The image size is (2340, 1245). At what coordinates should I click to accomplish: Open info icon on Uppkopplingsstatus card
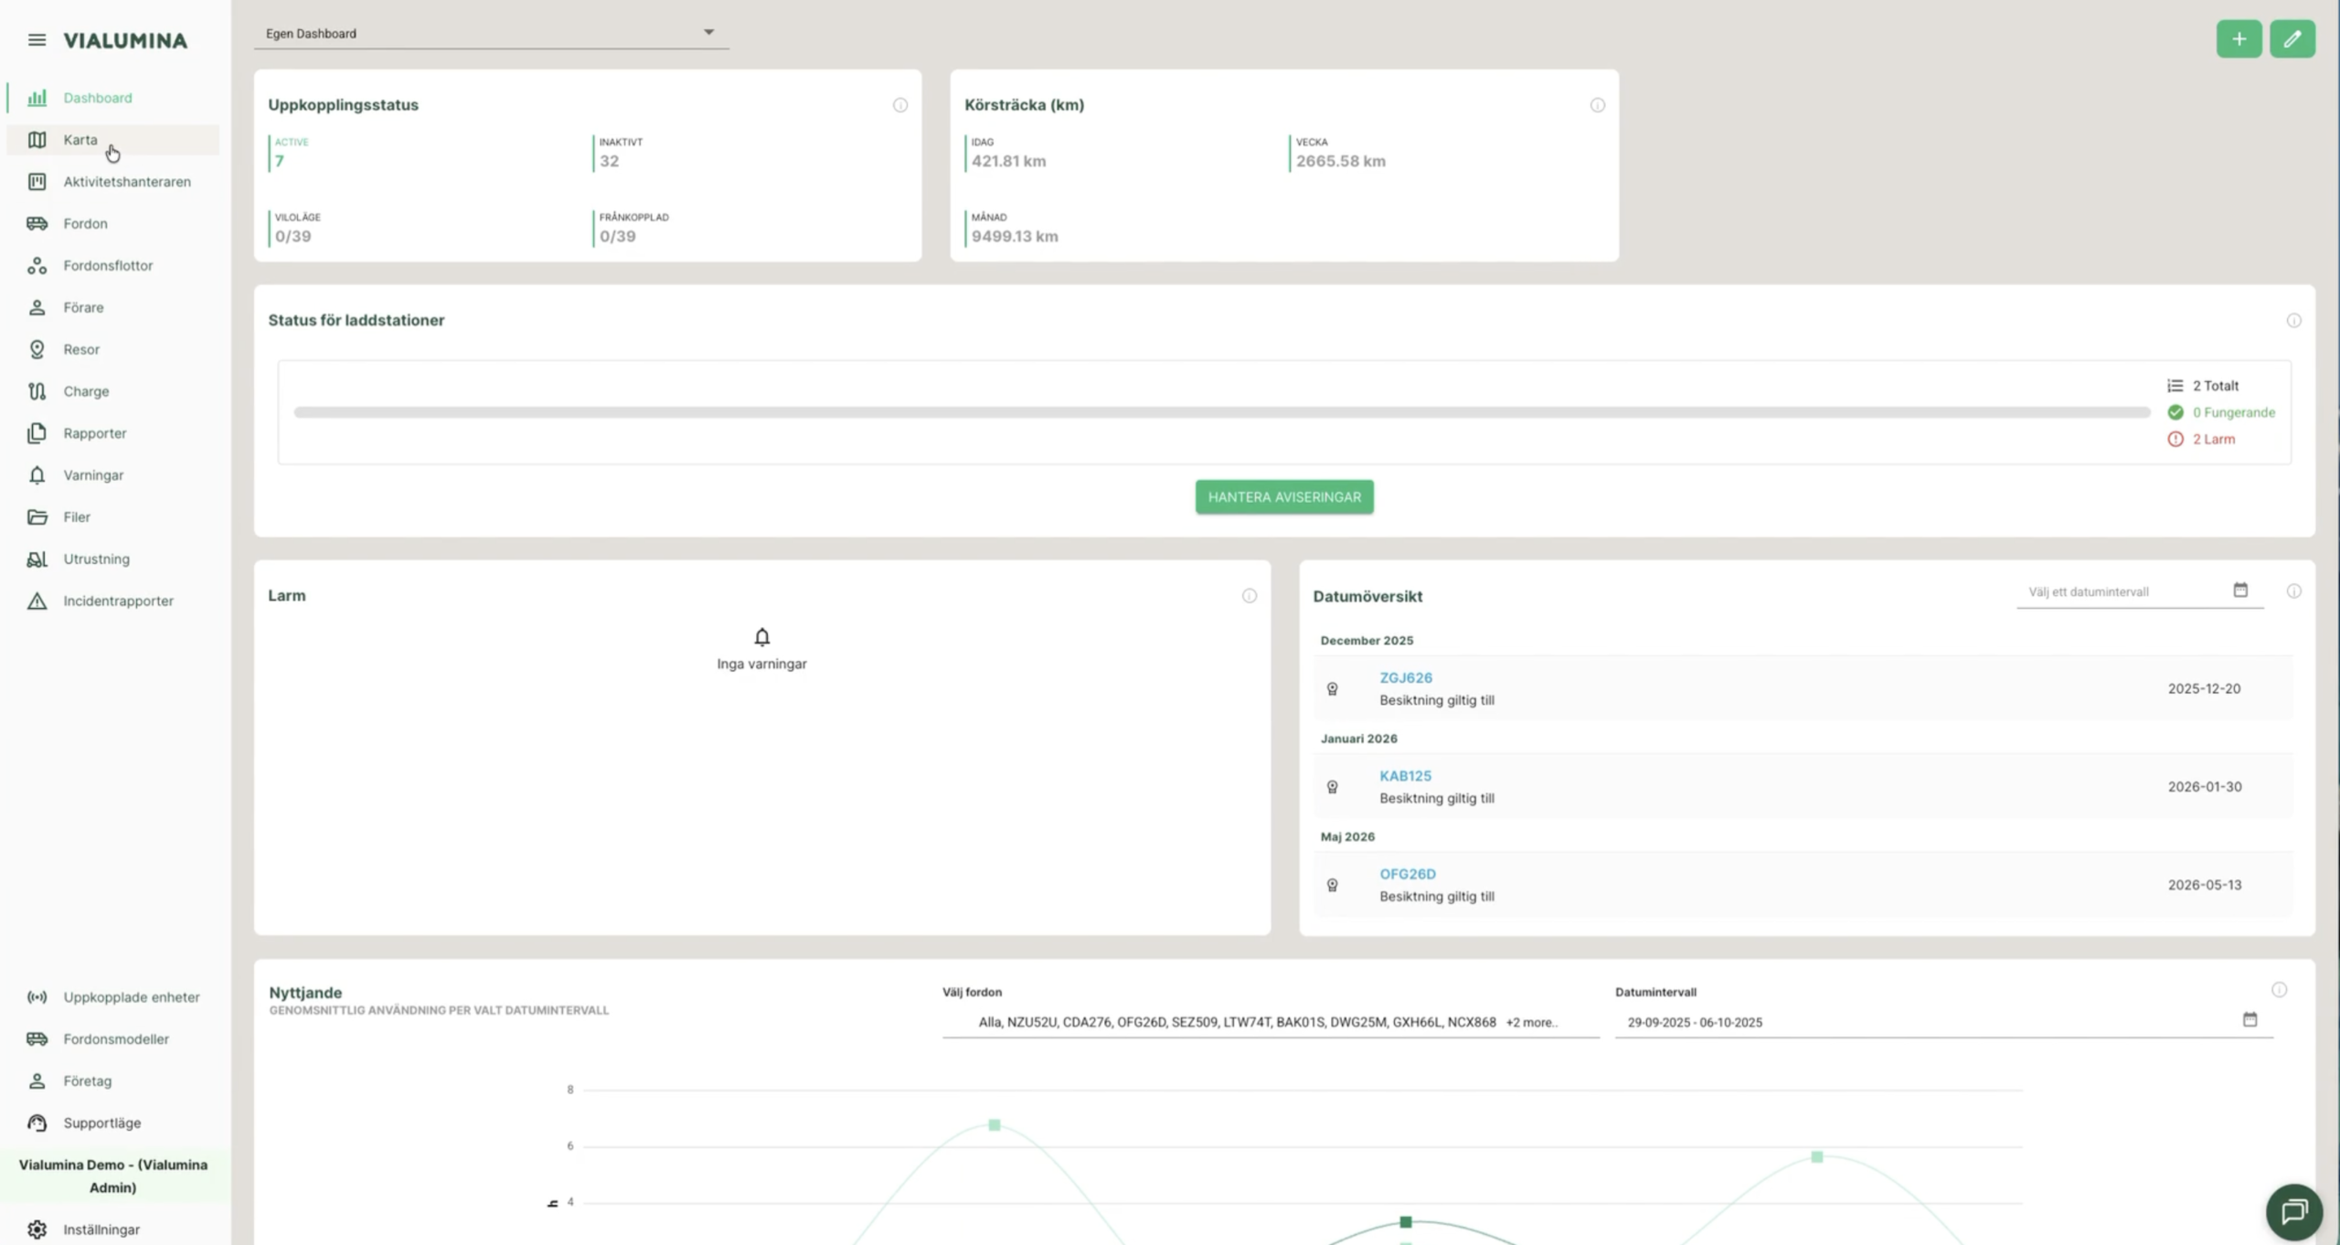(900, 105)
